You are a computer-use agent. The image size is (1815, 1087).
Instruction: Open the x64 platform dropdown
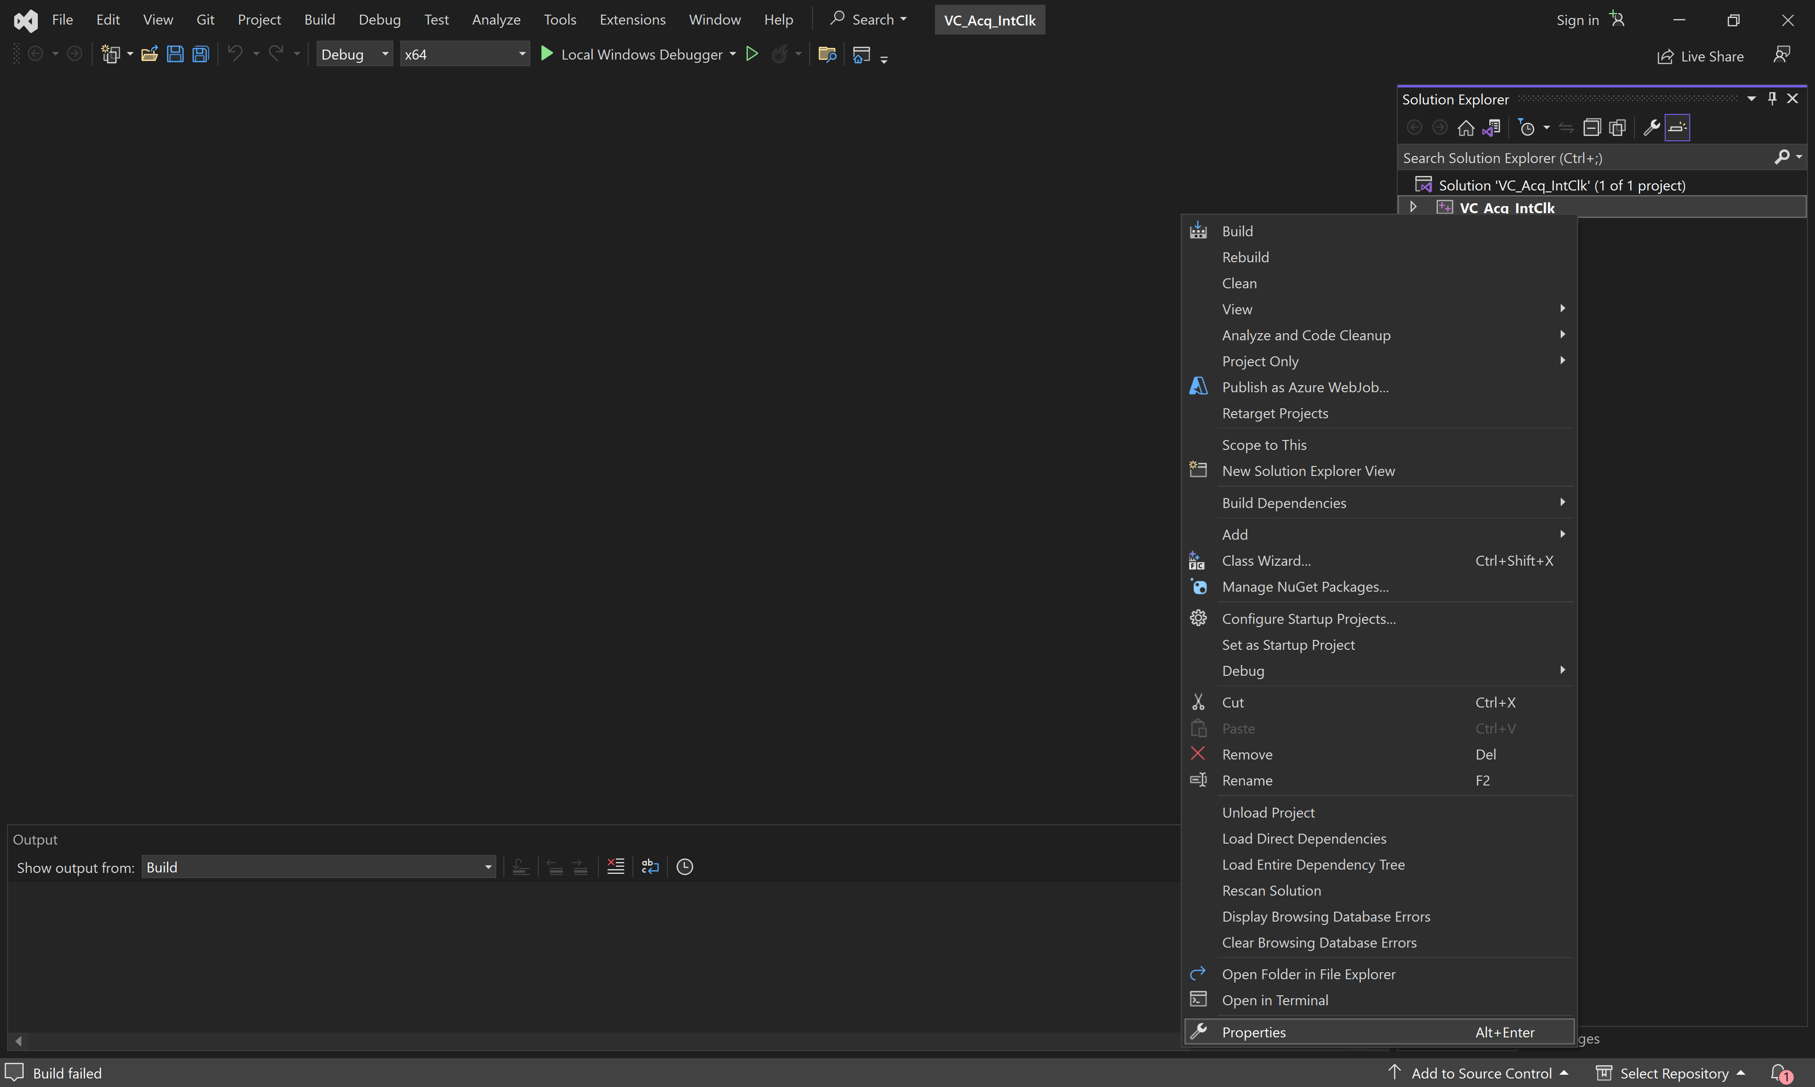(464, 54)
